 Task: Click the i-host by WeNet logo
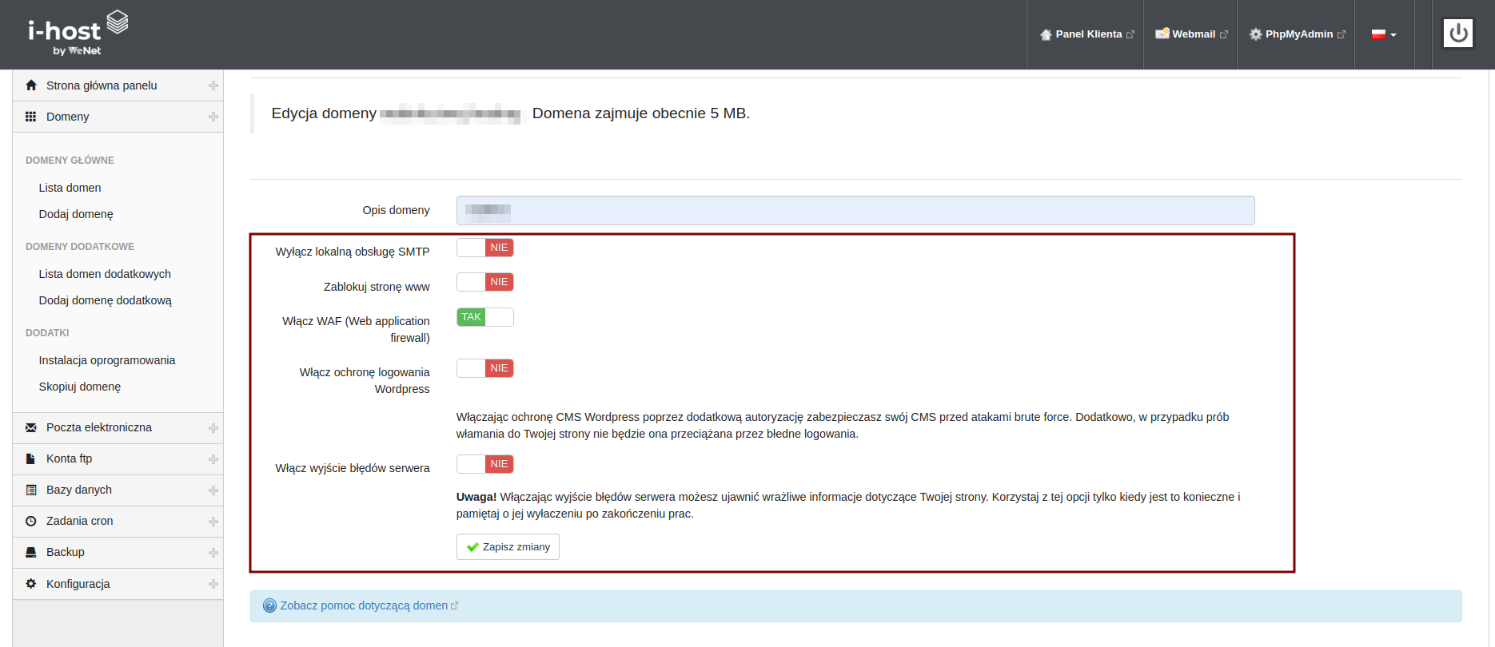click(x=78, y=34)
